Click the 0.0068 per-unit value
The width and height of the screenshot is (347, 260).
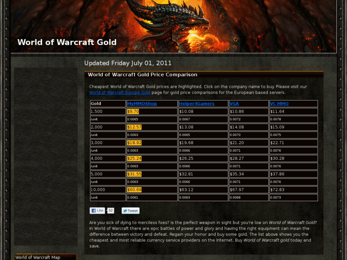click(235, 198)
